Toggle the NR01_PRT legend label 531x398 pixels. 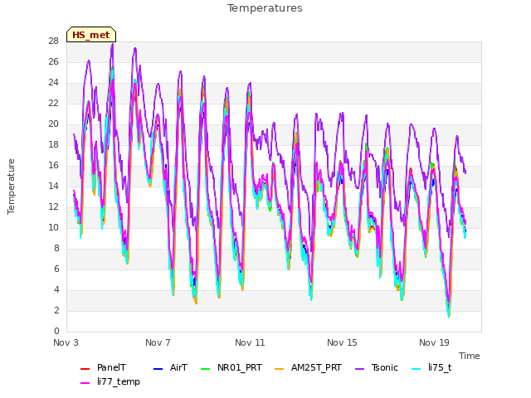pyautogui.click(x=240, y=367)
